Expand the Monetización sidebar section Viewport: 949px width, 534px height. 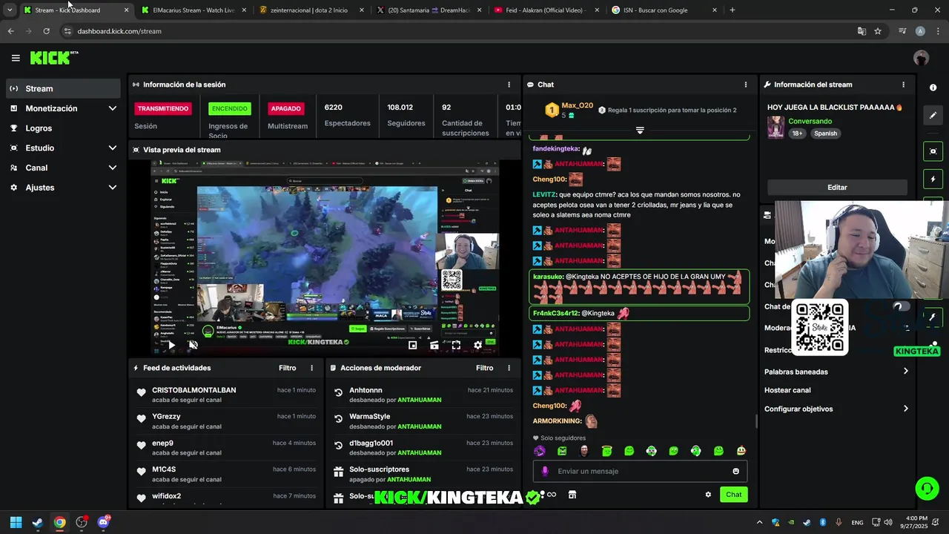click(113, 108)
